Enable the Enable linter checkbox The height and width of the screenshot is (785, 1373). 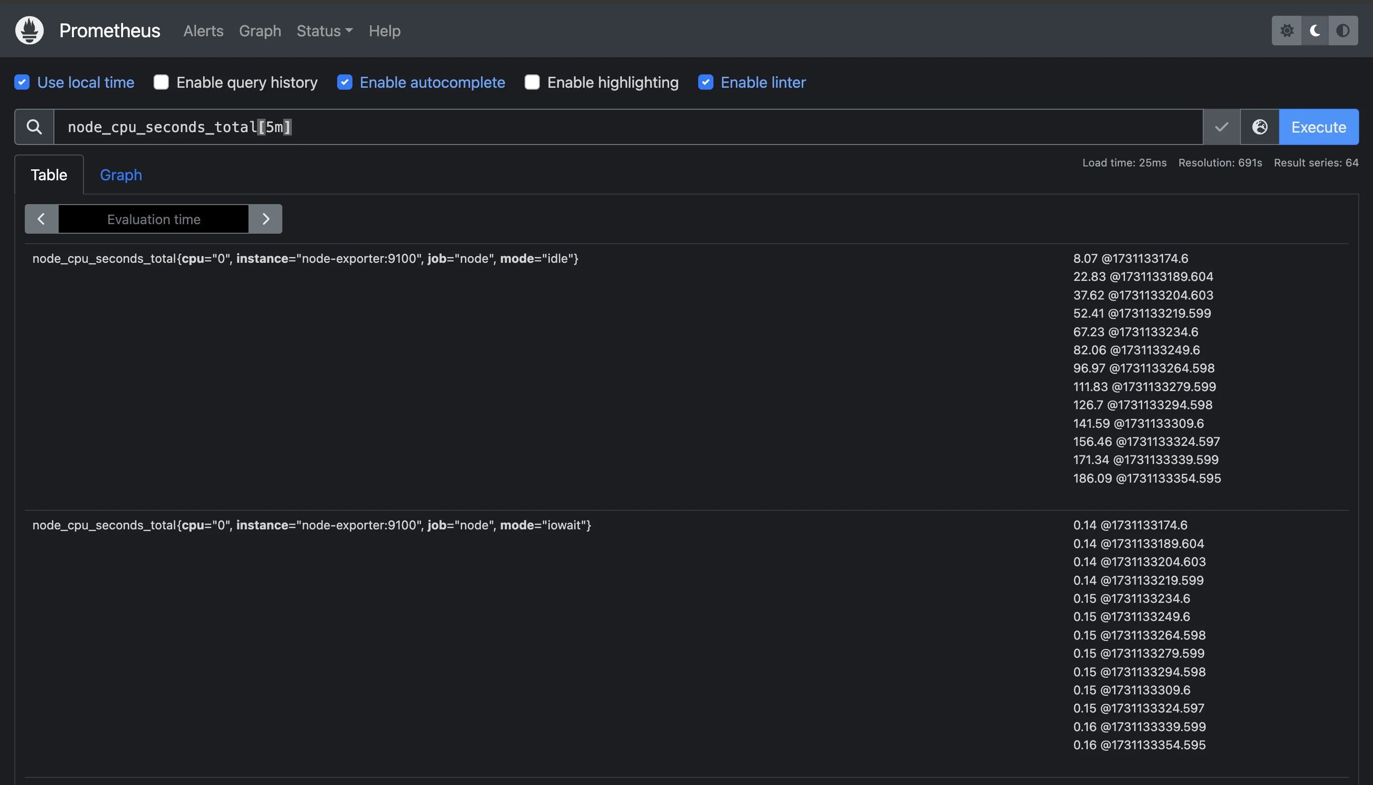pyautogui.click(x=705, y=82)
